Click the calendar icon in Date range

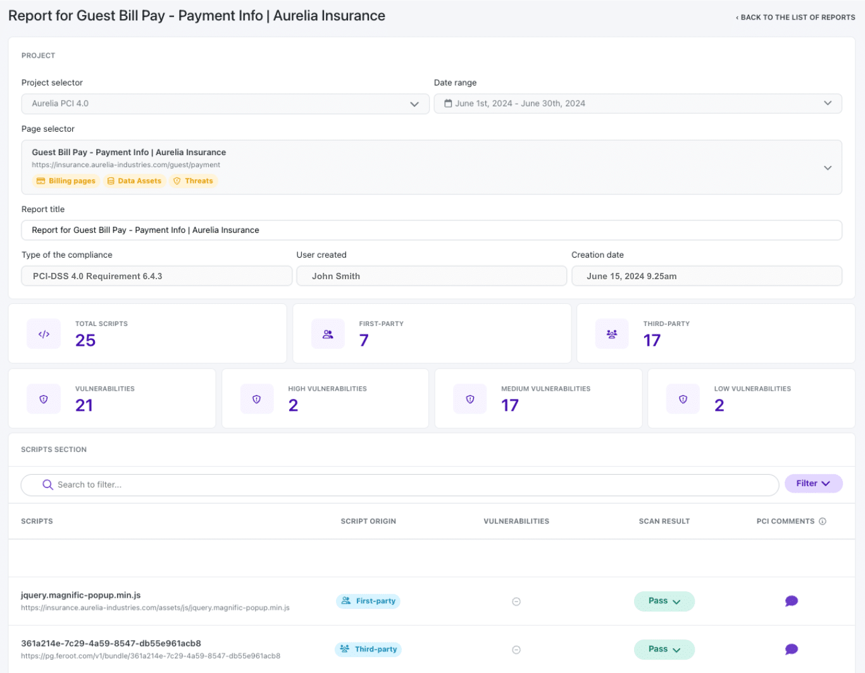(448, 103)
